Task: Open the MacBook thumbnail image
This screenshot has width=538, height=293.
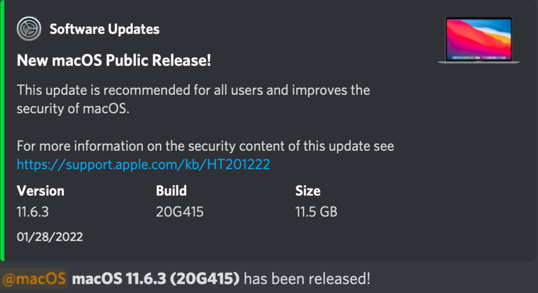Action: pos(478,40)
